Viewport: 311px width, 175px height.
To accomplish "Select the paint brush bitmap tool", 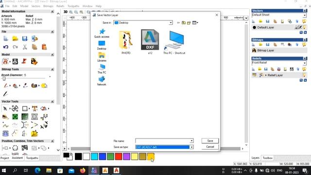I will click(x=5, y=86).
